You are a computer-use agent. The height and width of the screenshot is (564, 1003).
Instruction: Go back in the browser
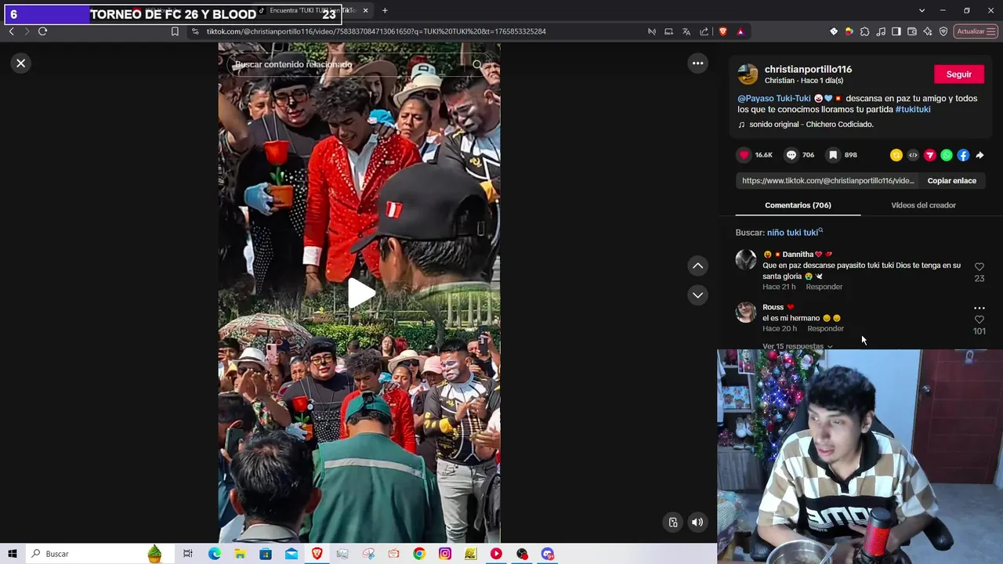[11, 31]
